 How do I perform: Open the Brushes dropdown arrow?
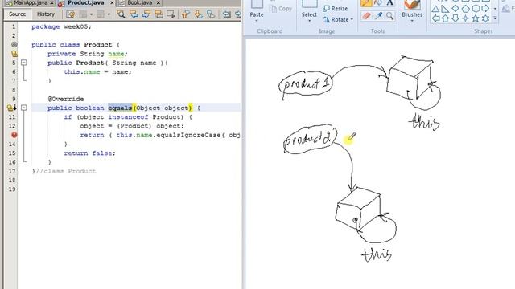pyautogui.click(x=412, y=21)
